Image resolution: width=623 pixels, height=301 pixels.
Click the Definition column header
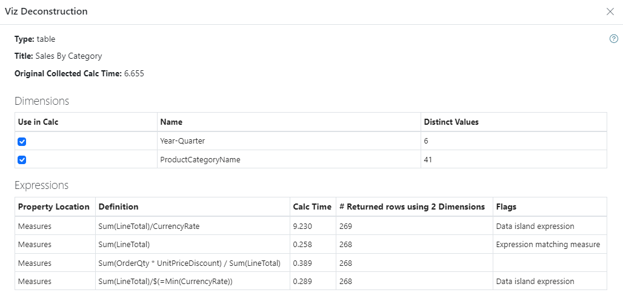[118, 207]
